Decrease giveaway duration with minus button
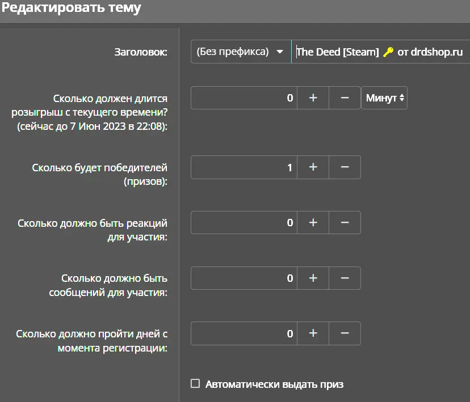Viewport: 470px width, 402px height. pos(345,98)
